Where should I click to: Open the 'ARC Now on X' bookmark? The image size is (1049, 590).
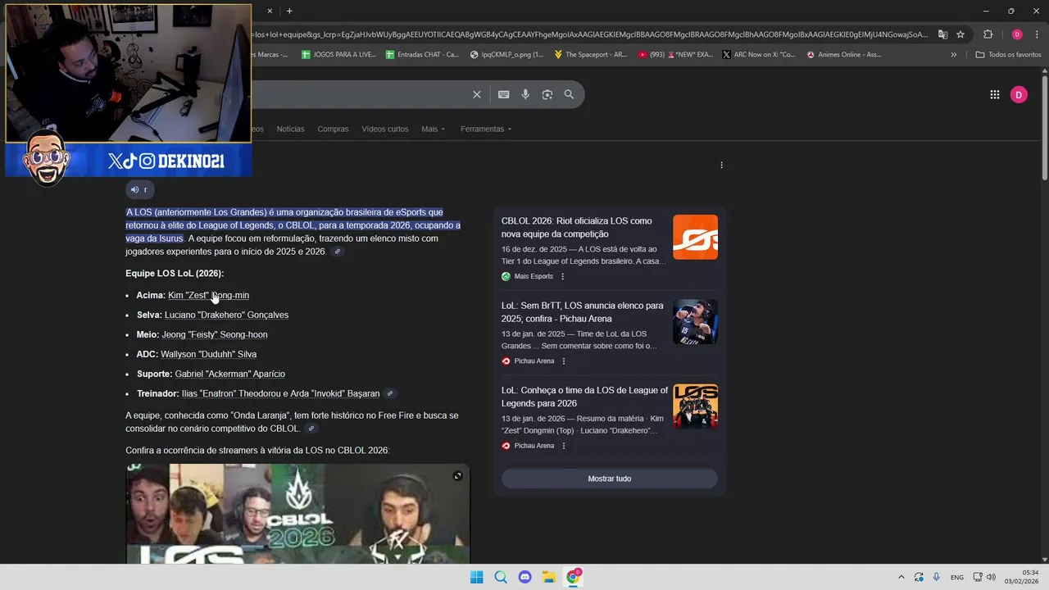pyautogui.click(x=758, y=55)
